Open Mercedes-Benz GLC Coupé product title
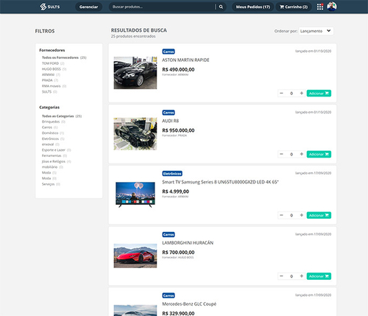 click(x=189, y=304)
